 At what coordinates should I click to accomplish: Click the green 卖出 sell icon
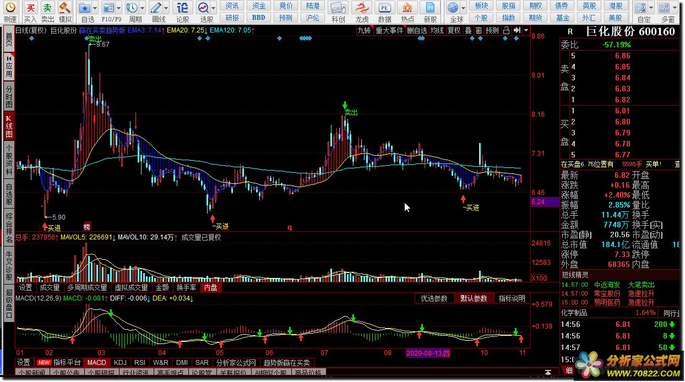(48, 8)
